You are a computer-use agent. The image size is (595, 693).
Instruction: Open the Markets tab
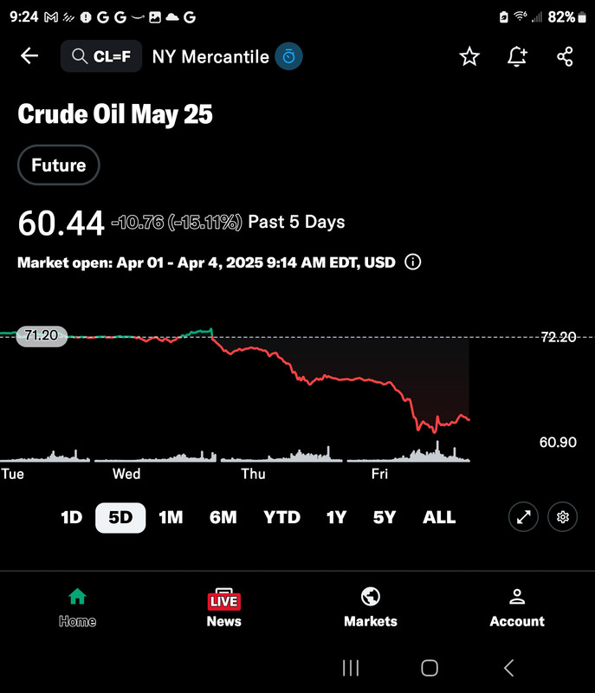tap(371, 608)
